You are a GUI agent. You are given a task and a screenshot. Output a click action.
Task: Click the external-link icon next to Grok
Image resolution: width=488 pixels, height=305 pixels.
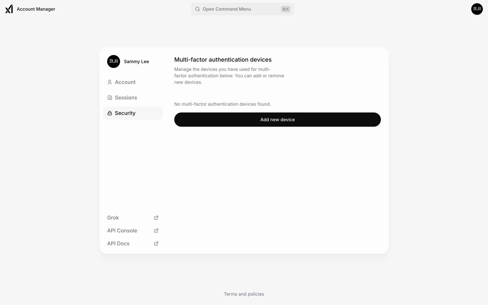click(x=156, y=218)
